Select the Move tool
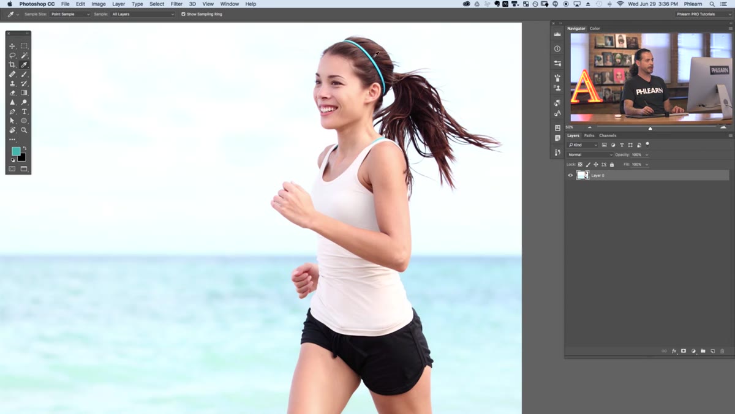This screenshot has width=735, height=414. [12, 46]
